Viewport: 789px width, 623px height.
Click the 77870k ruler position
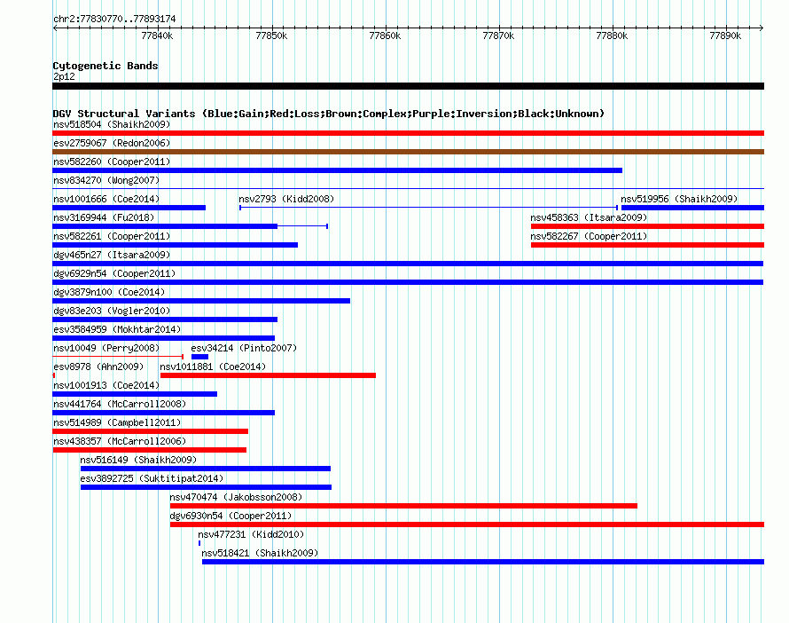click(x=498, y=35)
